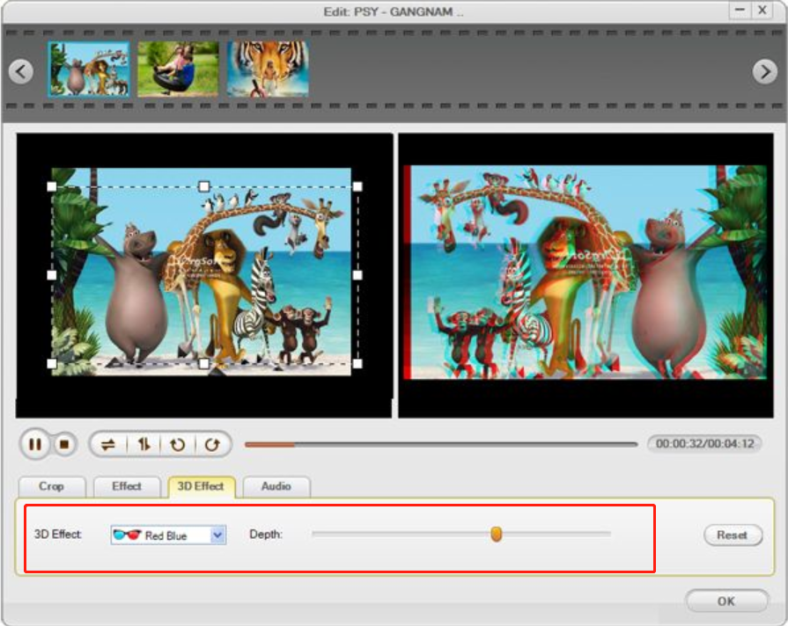Open the Audio tab
The height and width of the screenshot is (626, 788).
(276, 486)
